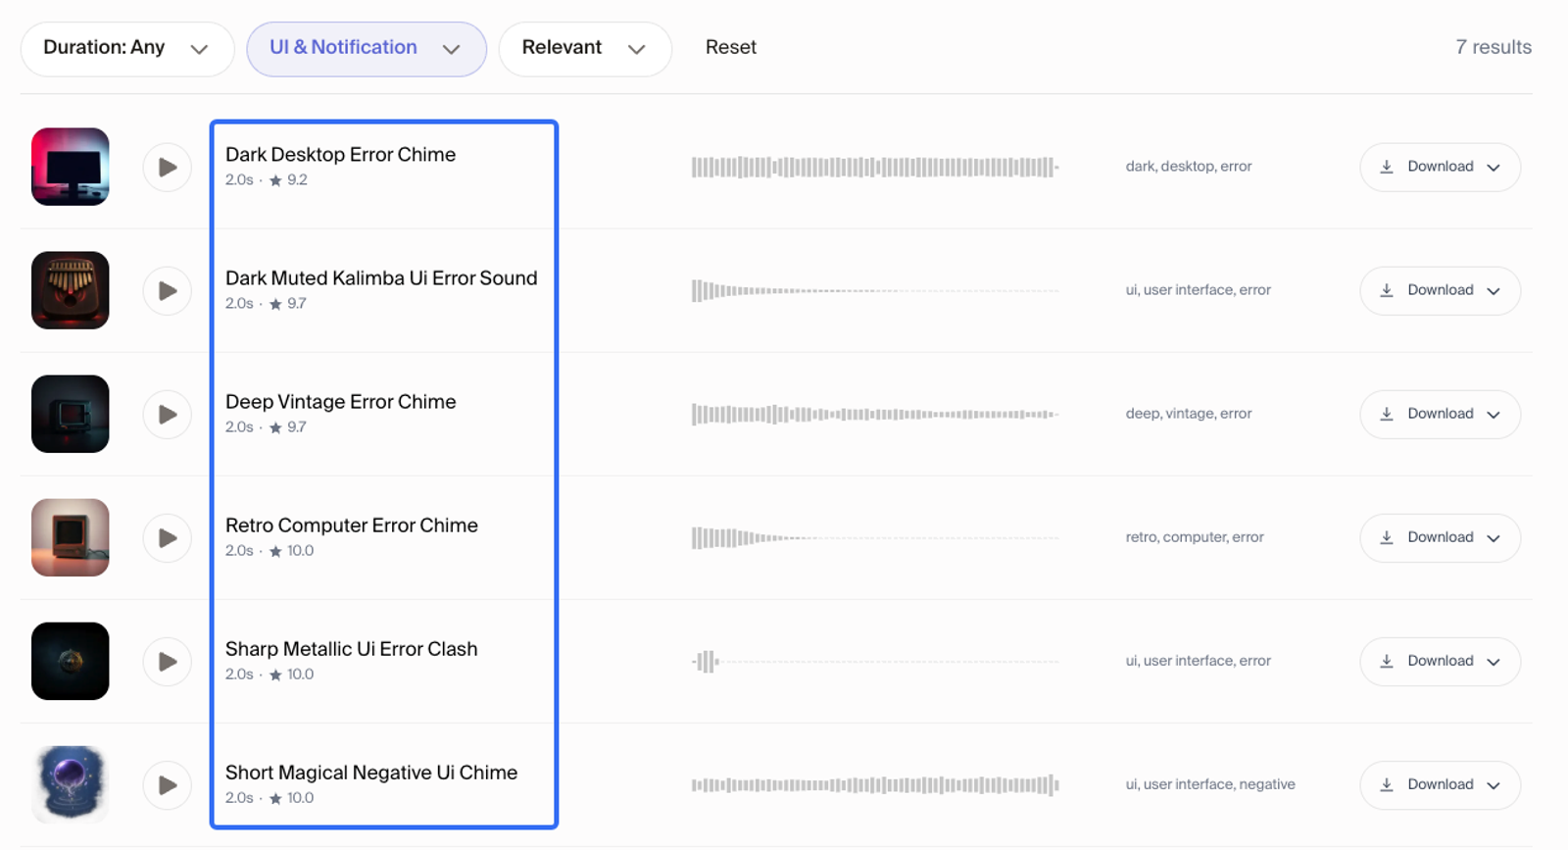Screen dimensions: 1568x850
Task: Expand download options chevron for Deep Vintage Error Chime
Action: (x=1494, y=415)
